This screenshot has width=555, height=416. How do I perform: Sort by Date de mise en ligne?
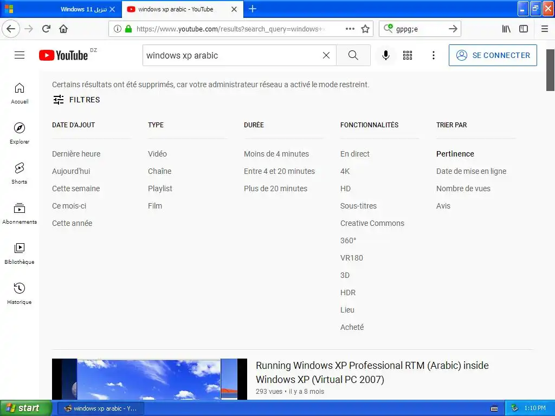point(471,171)
